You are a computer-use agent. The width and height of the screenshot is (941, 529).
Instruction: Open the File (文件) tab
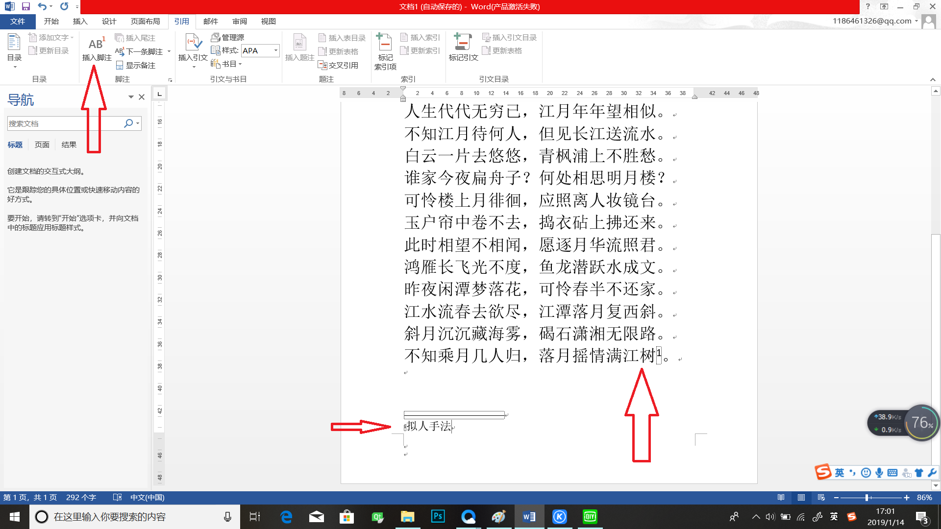coord(18,21)
